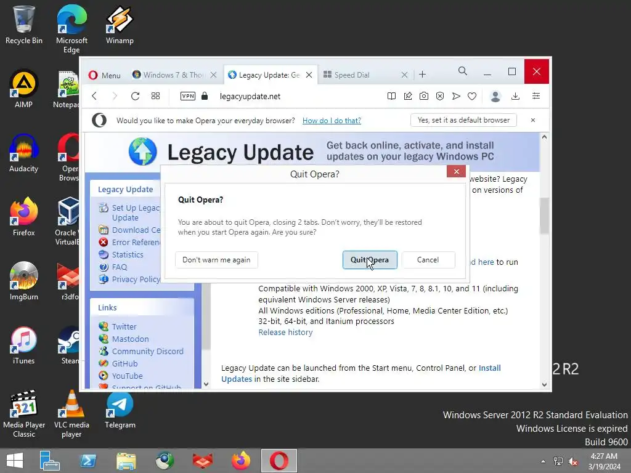Cancel the quit dialog
The width and height of the screenshot is (631, 473).
tap(428, 260)
